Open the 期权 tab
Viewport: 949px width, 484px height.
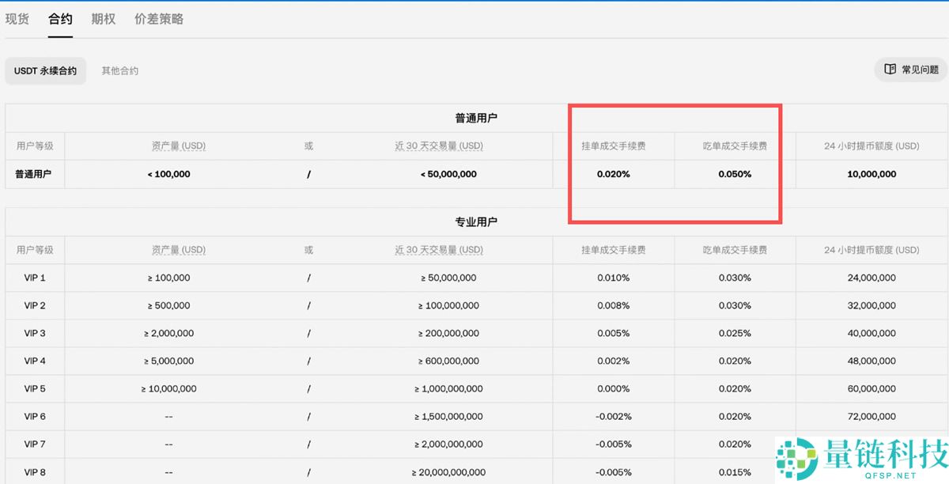(103, 18)
